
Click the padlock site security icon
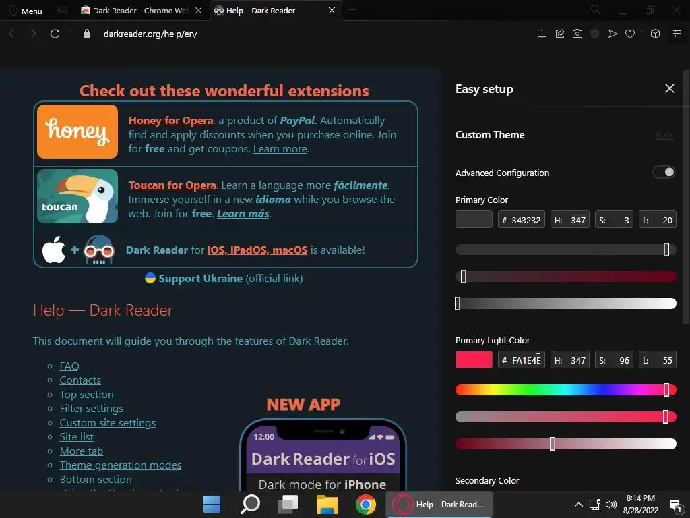point(87,34)
